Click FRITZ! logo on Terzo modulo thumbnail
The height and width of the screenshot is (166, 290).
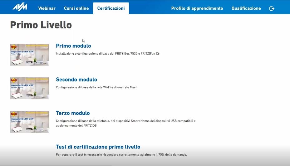(x=14, y=114)
